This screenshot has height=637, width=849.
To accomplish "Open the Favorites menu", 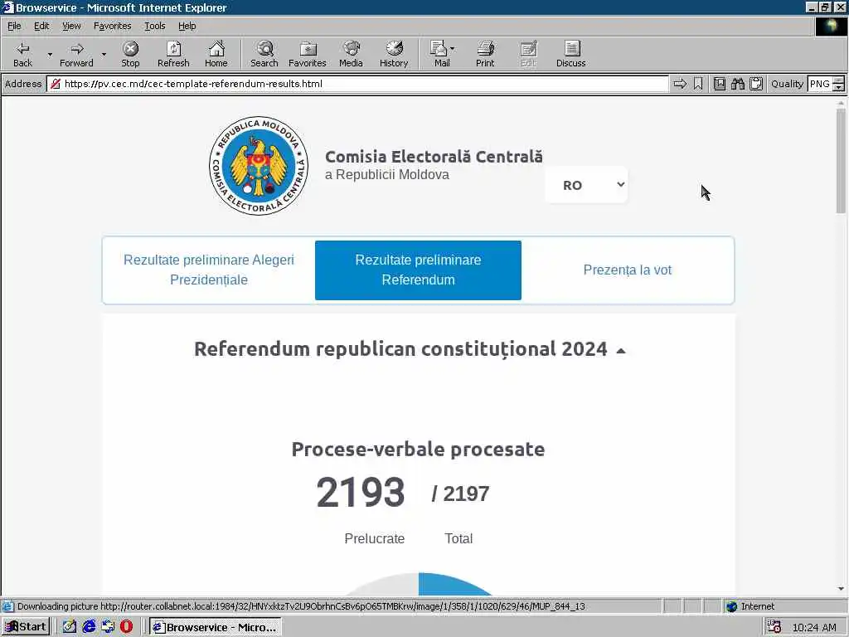I will pos(112,26).
